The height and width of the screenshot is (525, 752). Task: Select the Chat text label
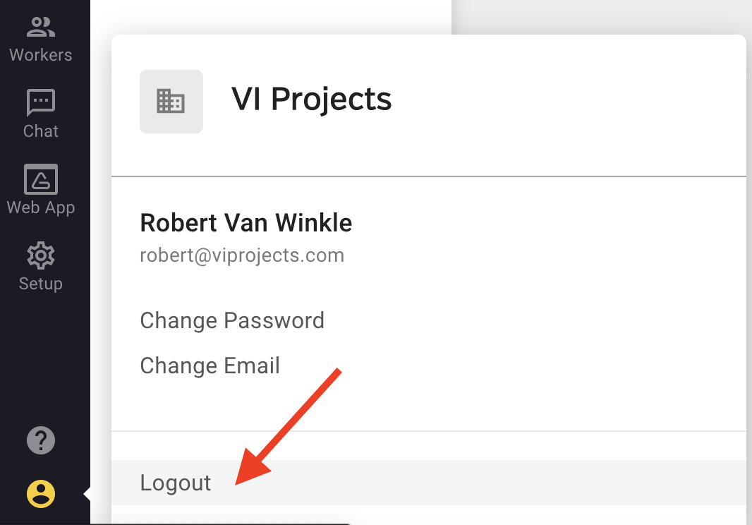pyautogui.click(x=41, y=131)
